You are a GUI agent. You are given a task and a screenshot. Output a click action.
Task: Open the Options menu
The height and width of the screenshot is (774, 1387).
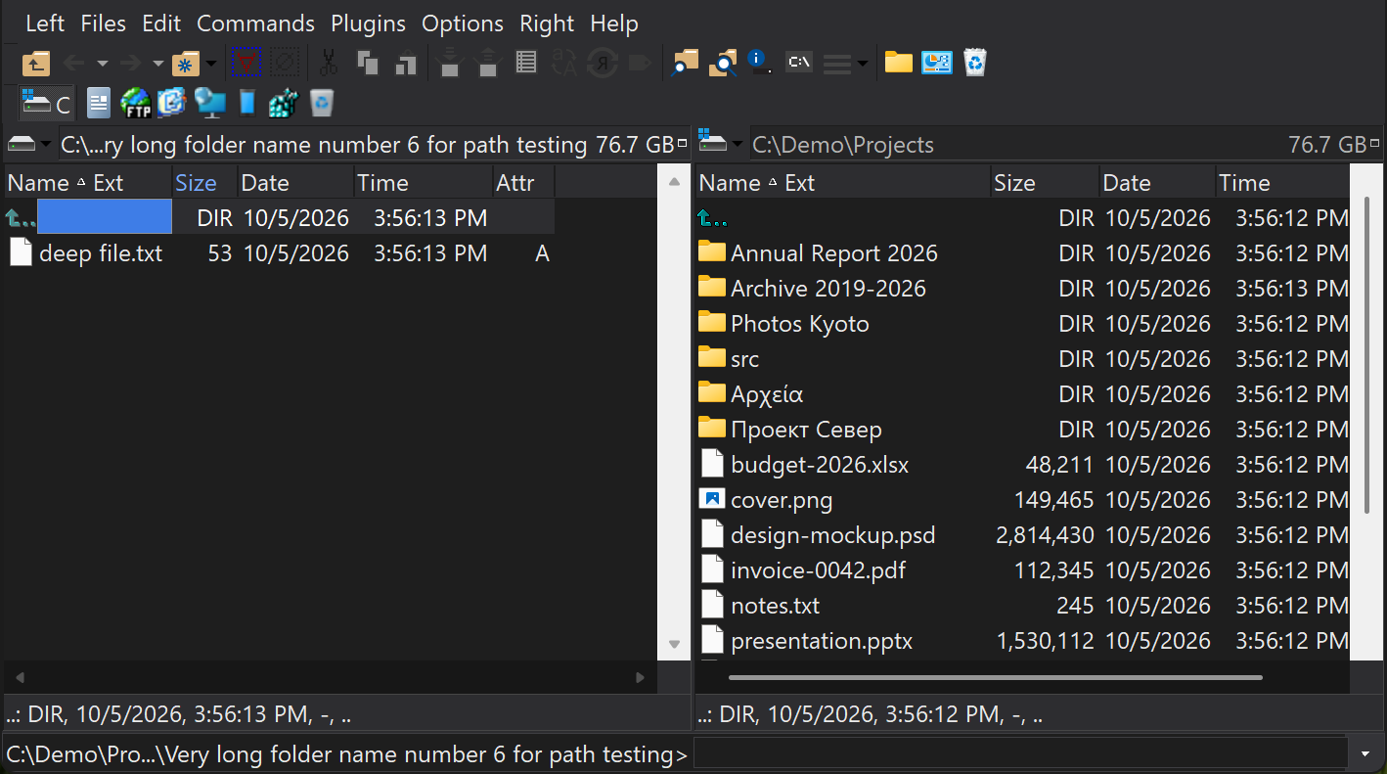click(463, 23)
